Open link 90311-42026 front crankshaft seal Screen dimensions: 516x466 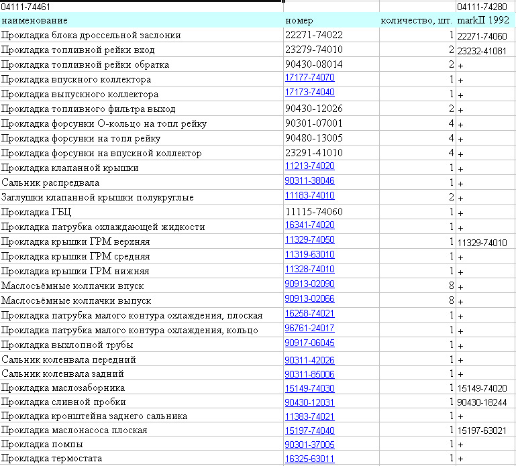pyautogui.click(x=309, y=361)
